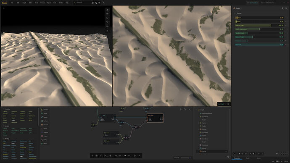
Task: Select MountainRange in graph node list
Action: [x=207, y=113]
